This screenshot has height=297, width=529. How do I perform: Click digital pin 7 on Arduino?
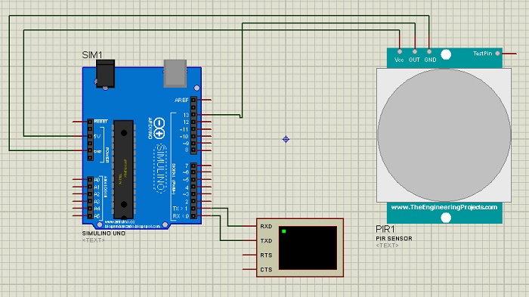[193, 166]
